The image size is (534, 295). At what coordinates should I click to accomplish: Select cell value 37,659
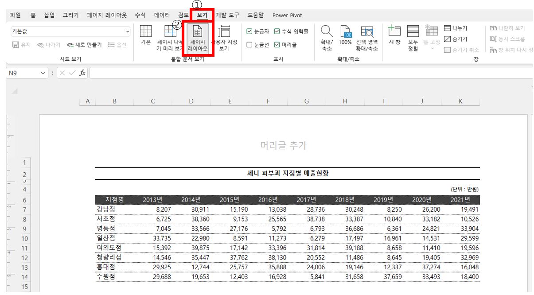pos(384,277)
